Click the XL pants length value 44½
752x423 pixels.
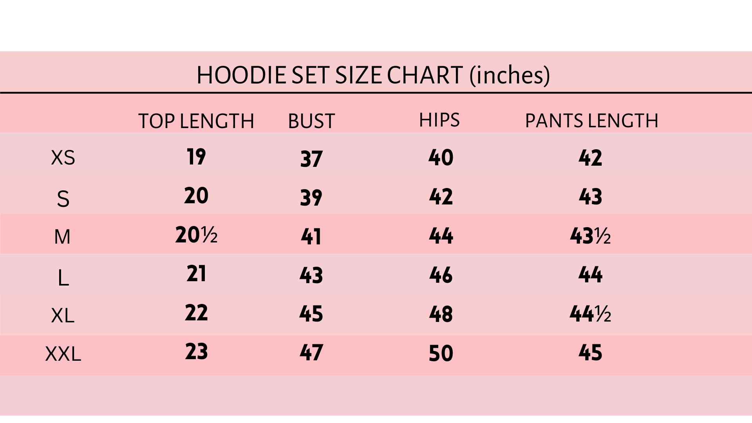(590, 314)
